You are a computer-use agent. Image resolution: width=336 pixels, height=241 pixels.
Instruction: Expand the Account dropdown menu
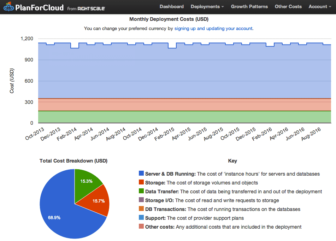(320, 6)
